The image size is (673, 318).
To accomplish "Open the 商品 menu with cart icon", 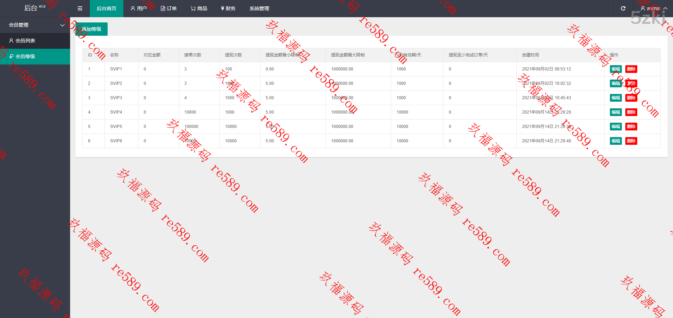I will click(199, 8).
